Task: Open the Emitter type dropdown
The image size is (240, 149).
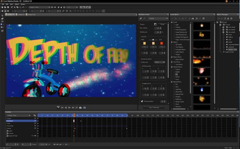Action: tap(160, 62)
